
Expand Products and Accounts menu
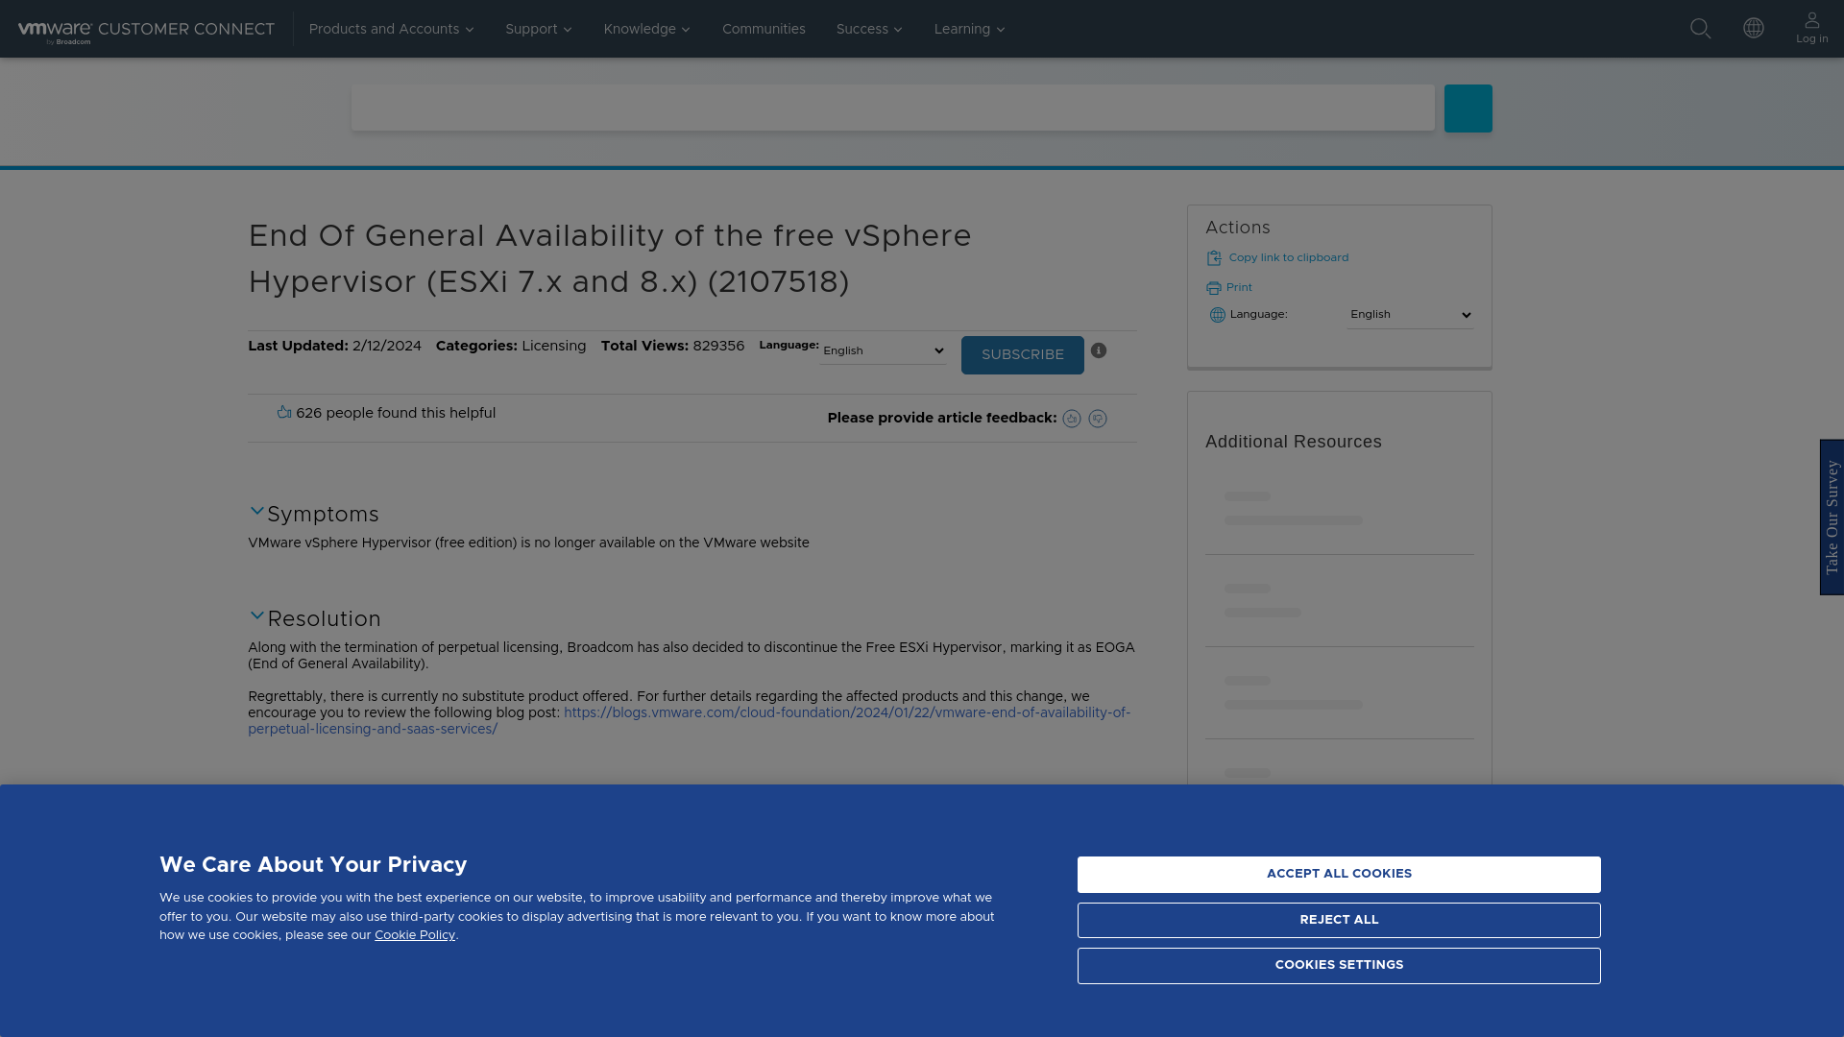[392, 29]
